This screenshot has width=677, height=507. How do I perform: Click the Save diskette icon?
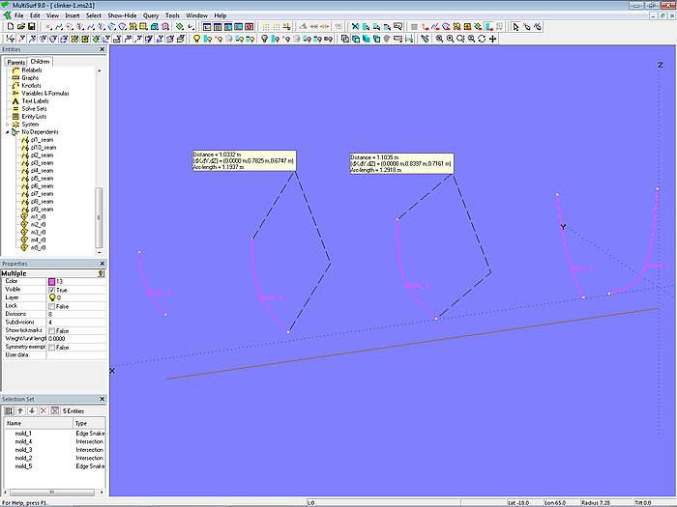coord(31,27)
